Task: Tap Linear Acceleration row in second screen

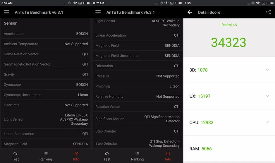Action: click(137, 35)
